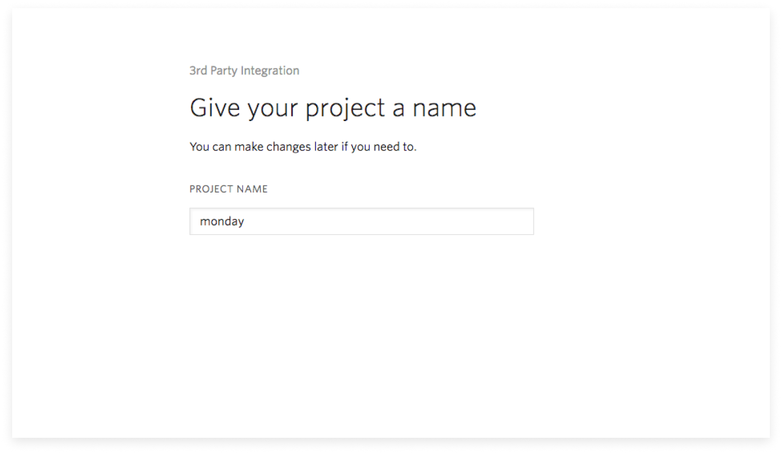This screenshot has width=782, height=454.
Task: Click the word 'NAME' in the field label
Action: (x=252, y=189)
